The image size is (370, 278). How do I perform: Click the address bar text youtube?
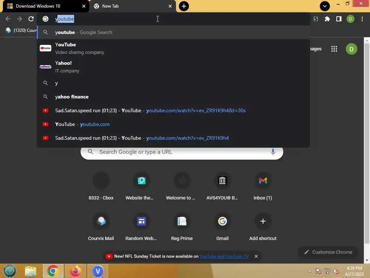(x=64, y=19)
